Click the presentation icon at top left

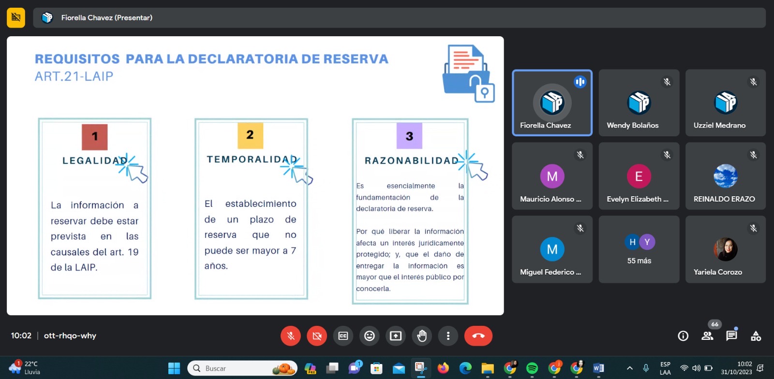coord(16,18)
